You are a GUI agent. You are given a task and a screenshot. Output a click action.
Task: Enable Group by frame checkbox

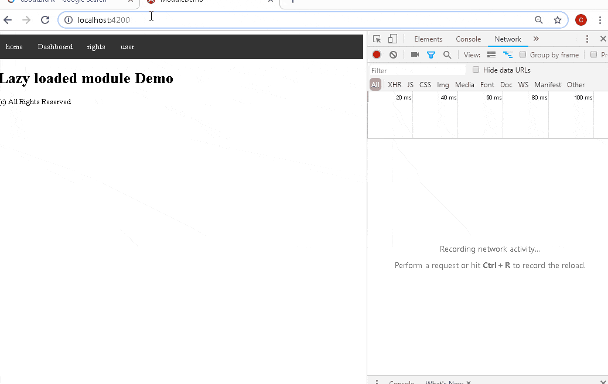click(x=523, y=54)
